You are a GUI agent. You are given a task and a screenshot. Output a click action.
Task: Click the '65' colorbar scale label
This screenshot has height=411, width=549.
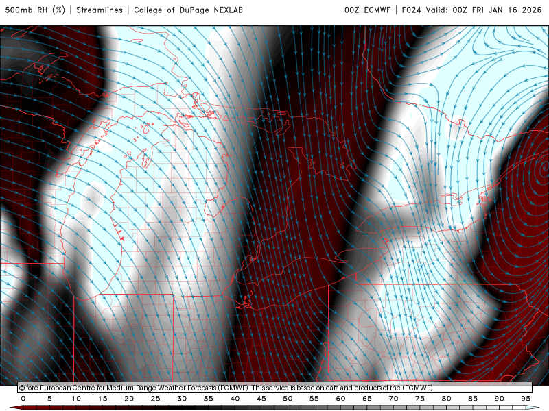pyautogui.click(x=367, y=399)
